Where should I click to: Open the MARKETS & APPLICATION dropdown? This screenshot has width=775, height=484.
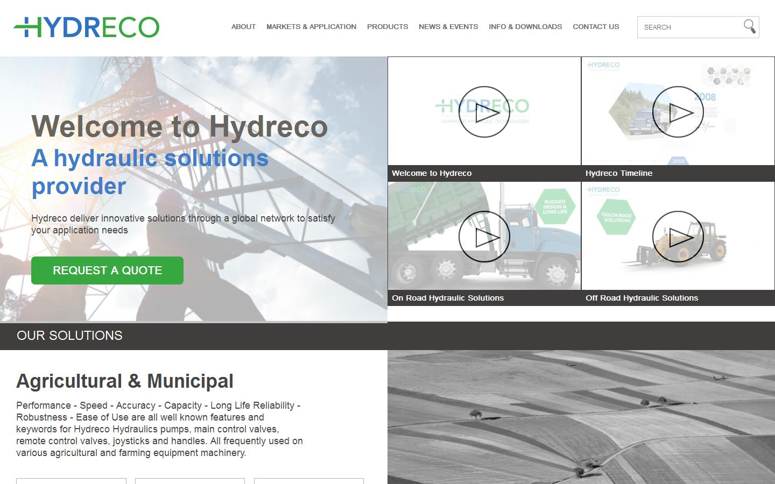click(x=312, y=26)
